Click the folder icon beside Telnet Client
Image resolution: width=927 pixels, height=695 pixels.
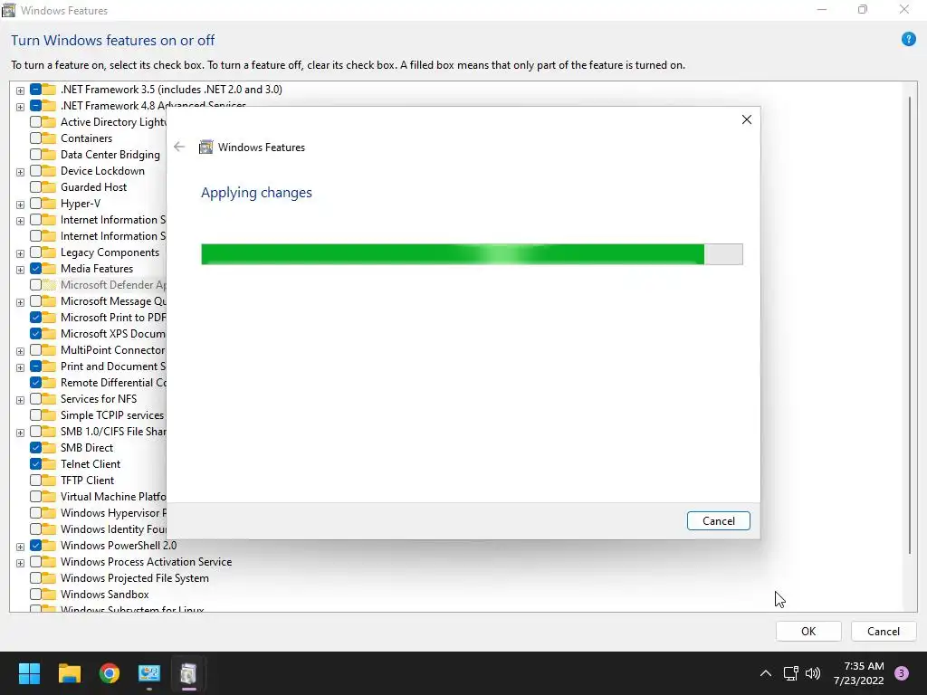coord(49,464)
